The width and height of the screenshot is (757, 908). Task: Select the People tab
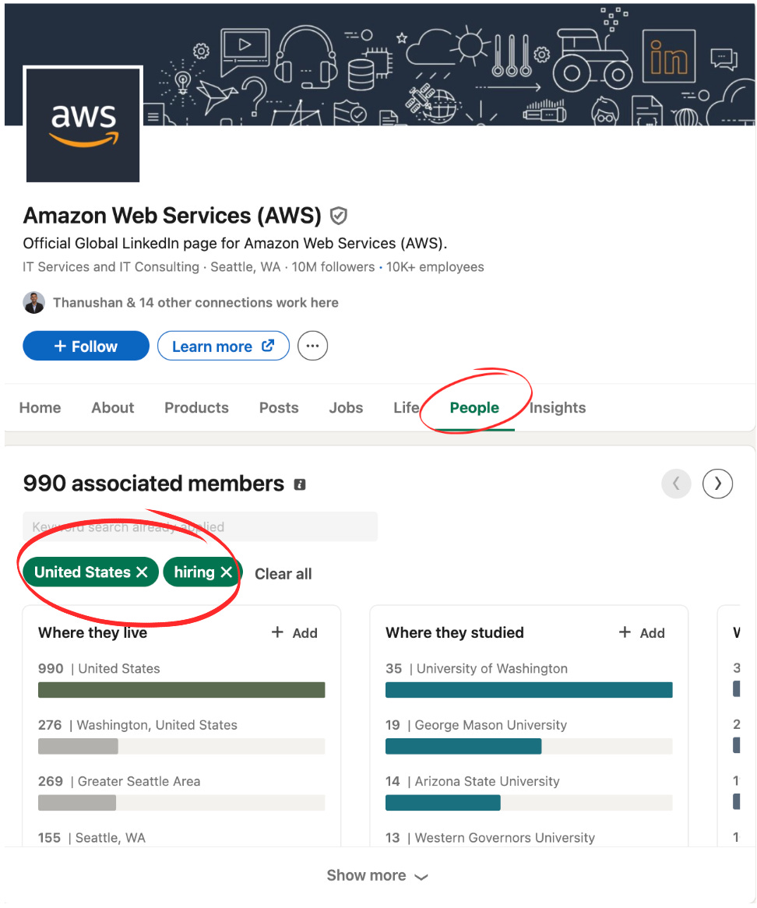point(474,408)
